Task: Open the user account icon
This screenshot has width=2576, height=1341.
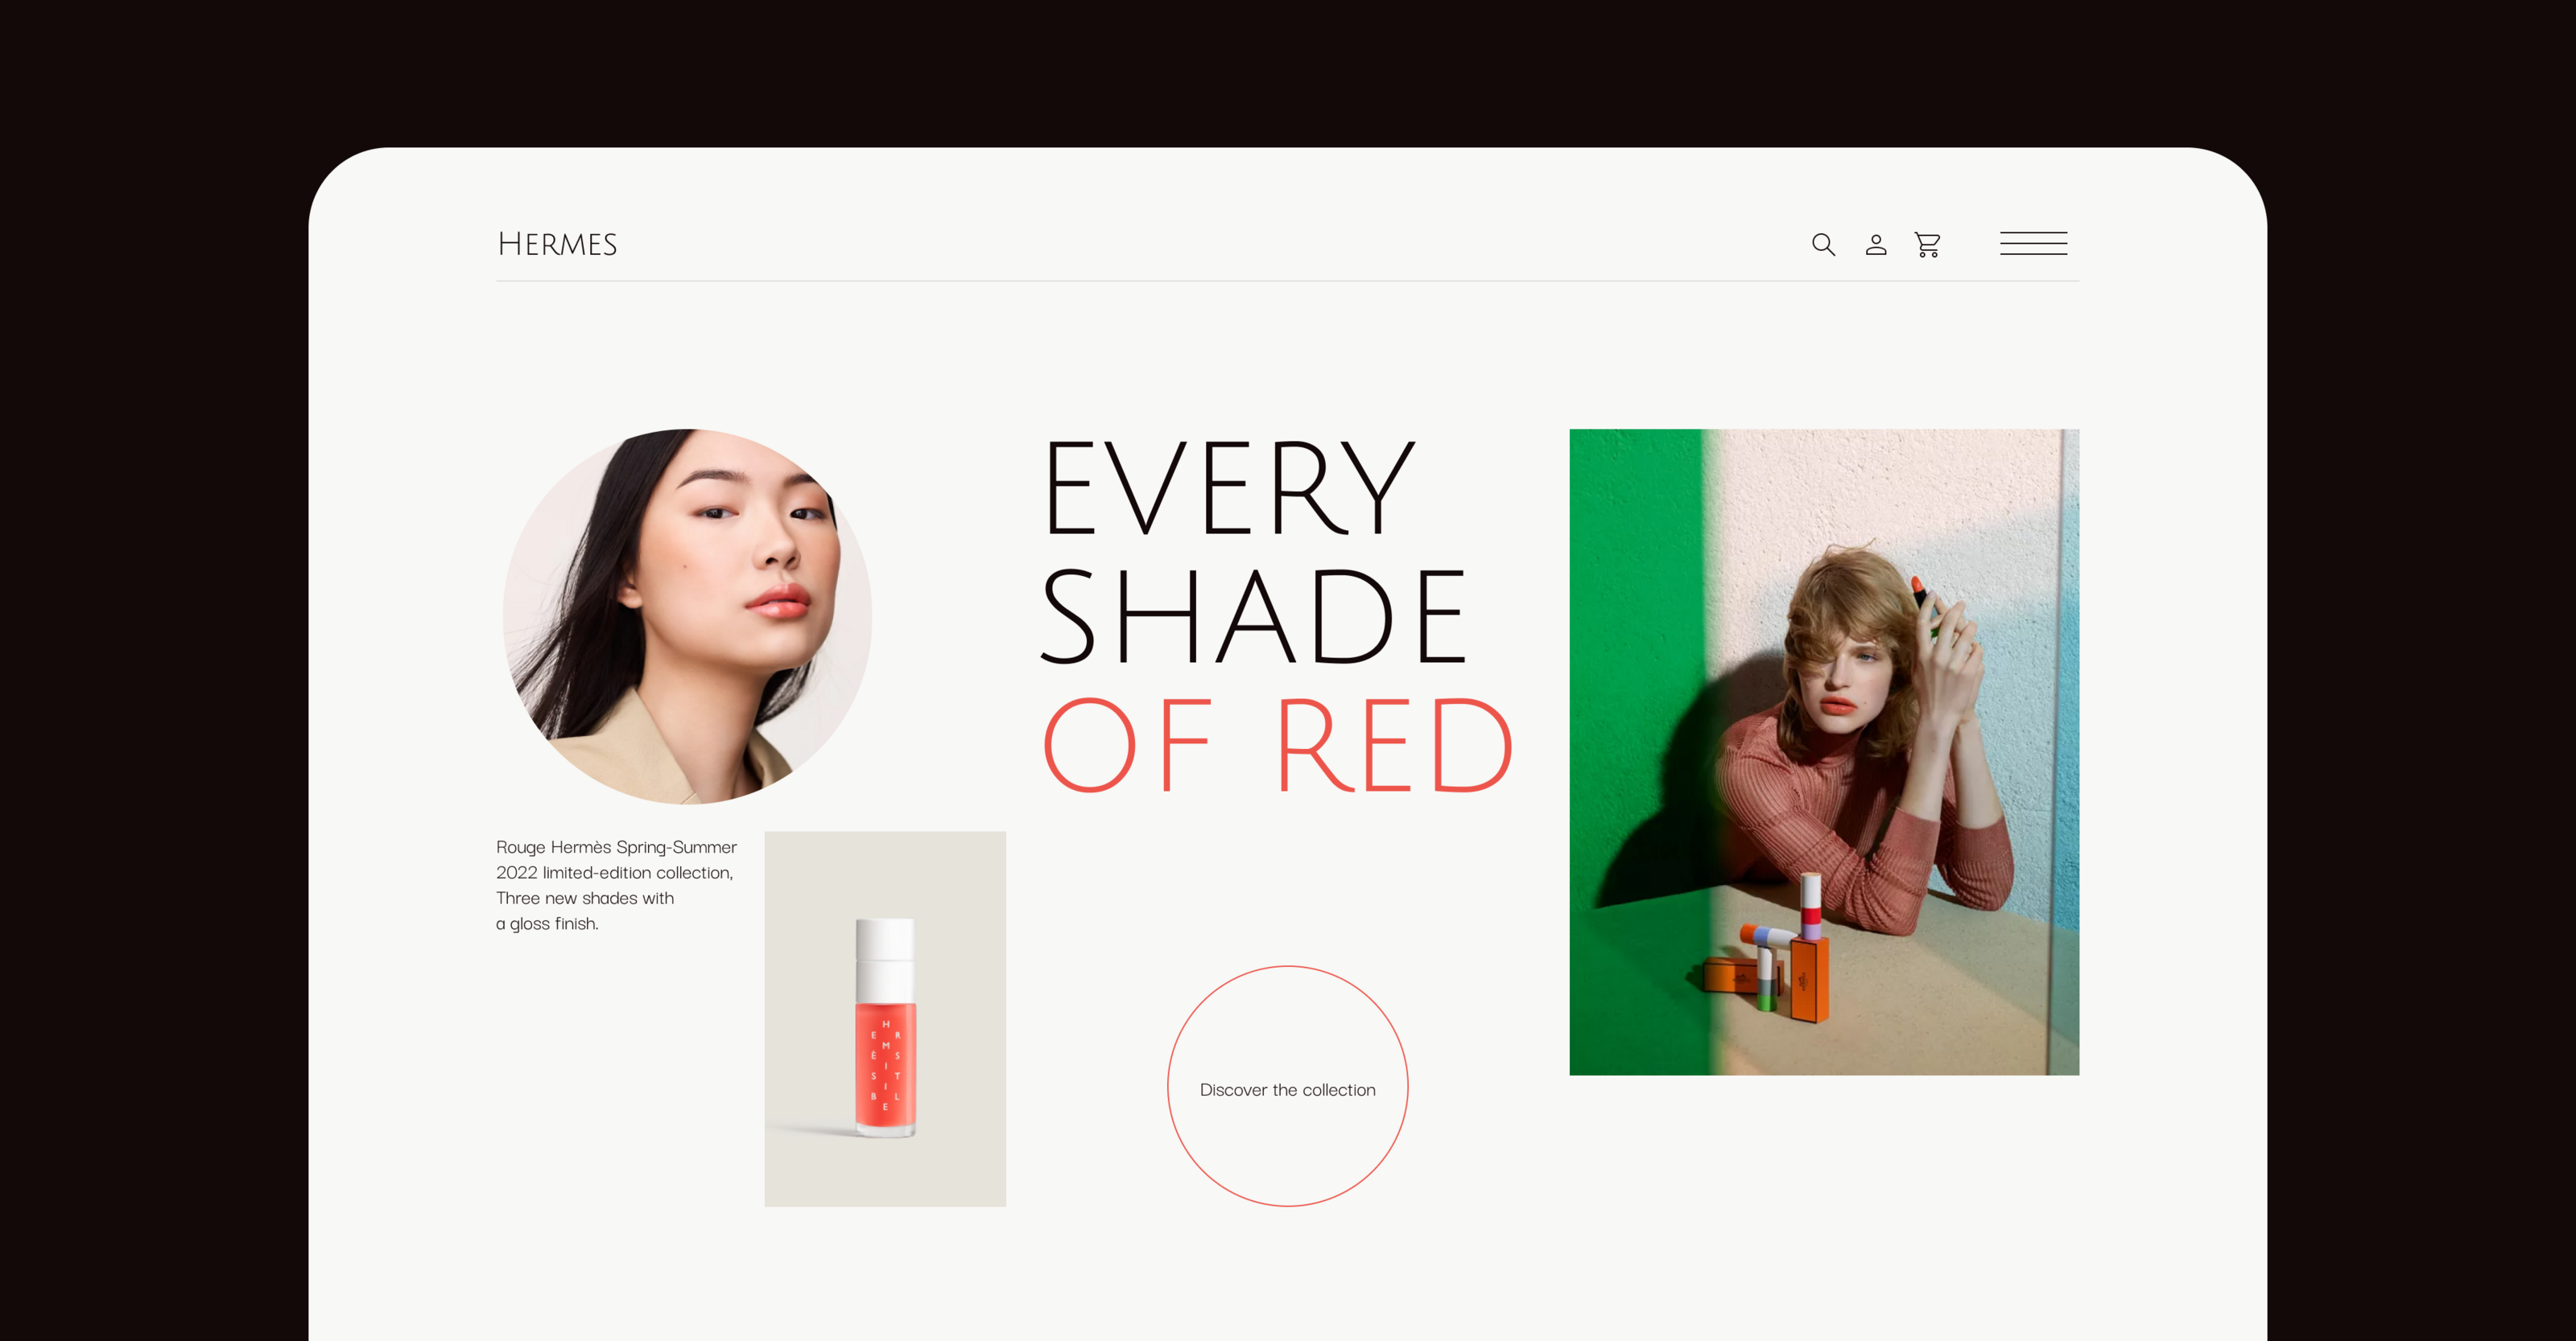Action: point(1876,245)
